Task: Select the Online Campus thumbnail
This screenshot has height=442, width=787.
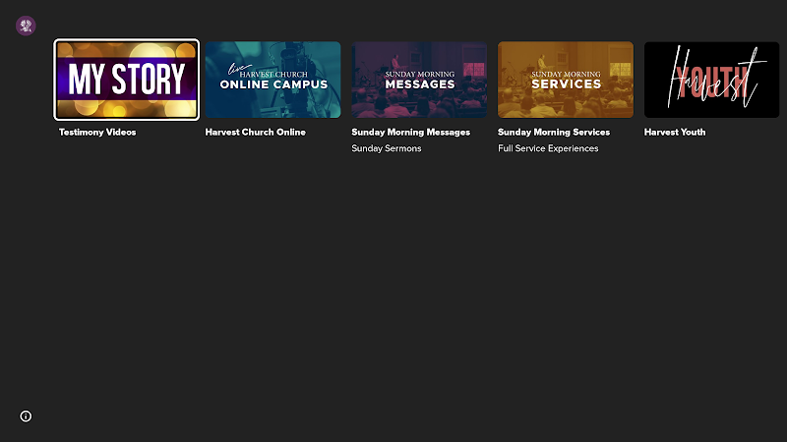Action: point(273,80)
